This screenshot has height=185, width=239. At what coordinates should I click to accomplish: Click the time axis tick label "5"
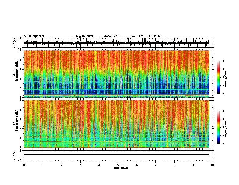coord(118,165)
